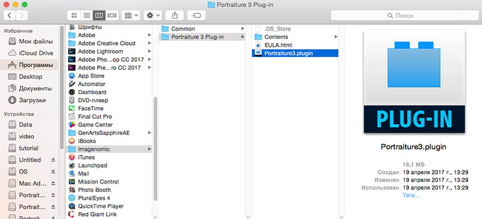This screenshot has height=219, width=482.
Task: Eject the Mac Ad... volume
Action: (x=53, y=184)
